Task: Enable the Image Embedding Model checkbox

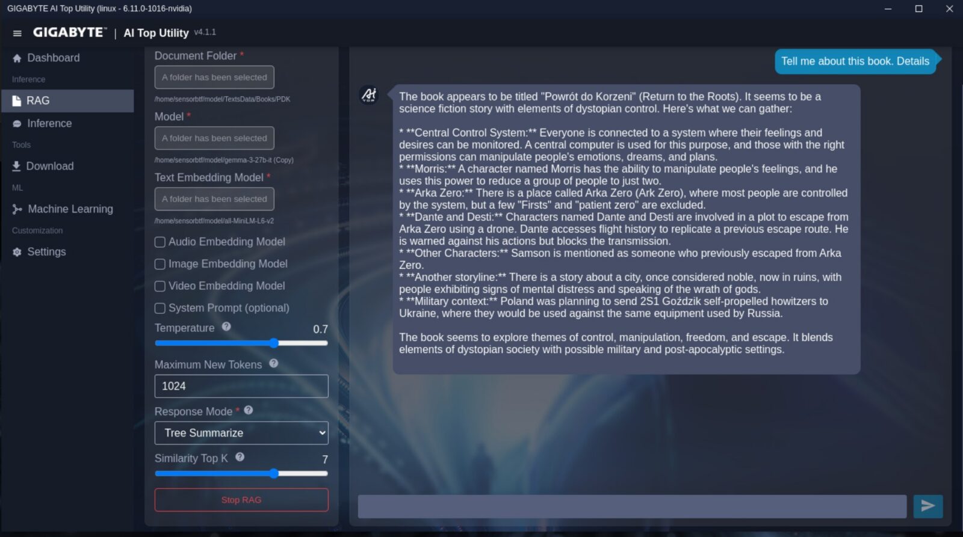Action: click(160, 264)
